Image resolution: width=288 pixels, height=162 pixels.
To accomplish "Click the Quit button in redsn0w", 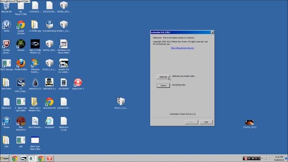I will [x=206, y=122].
